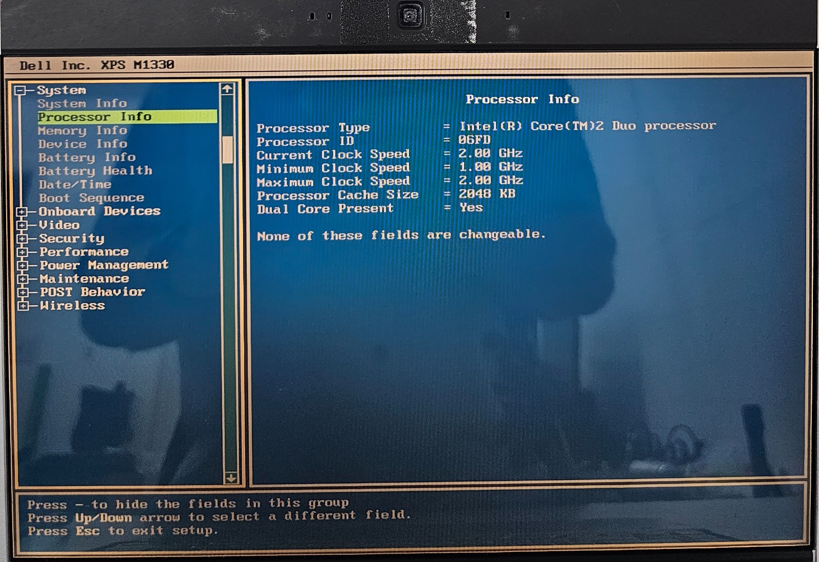The width and height of the screenshot is (819, 562).
Task: Click the Dell Inc. XPS M1330 title
Action: 97,65
